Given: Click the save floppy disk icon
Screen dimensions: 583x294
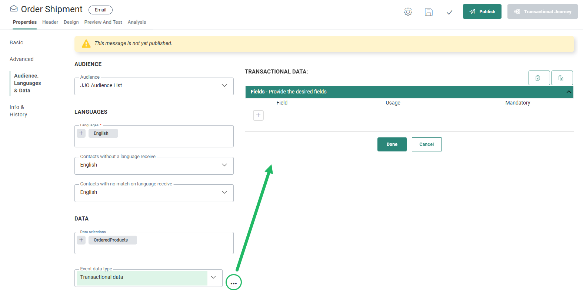Looking at the screenshot, I should coord(429,12).
